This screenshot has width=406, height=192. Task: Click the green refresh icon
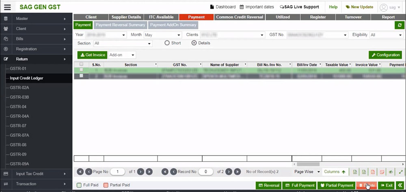point(400,25)
